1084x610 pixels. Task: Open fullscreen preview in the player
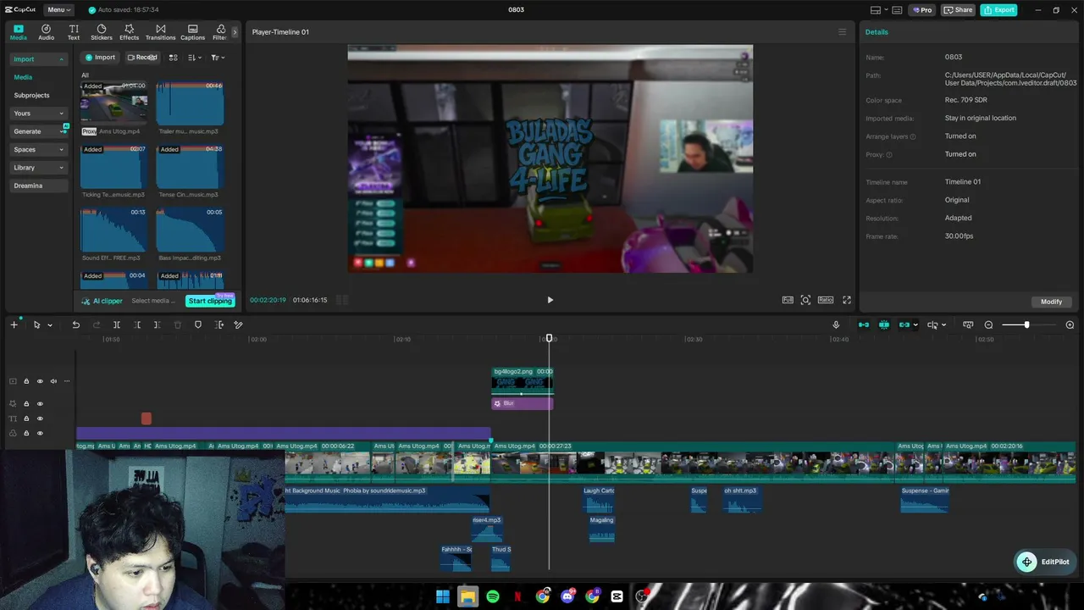pos(846,300)
